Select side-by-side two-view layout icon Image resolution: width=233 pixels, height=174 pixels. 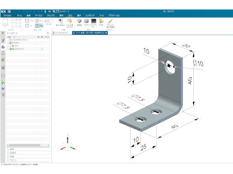coord(16,19)
